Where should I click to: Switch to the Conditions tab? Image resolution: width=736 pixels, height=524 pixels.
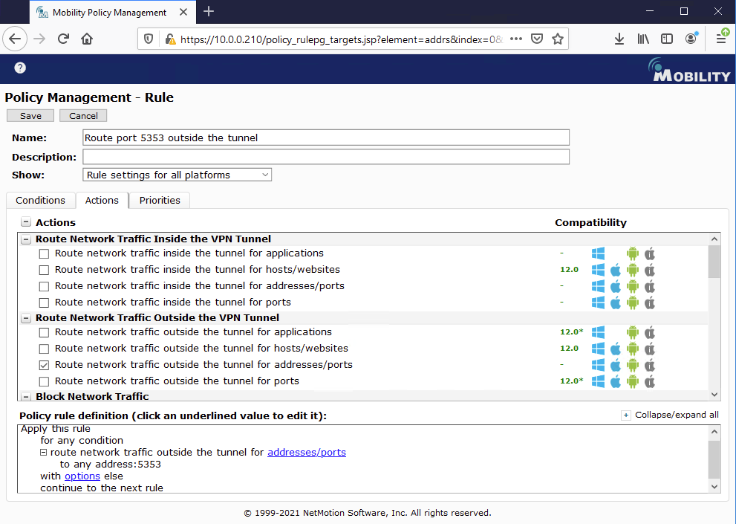tap(40, 201)
